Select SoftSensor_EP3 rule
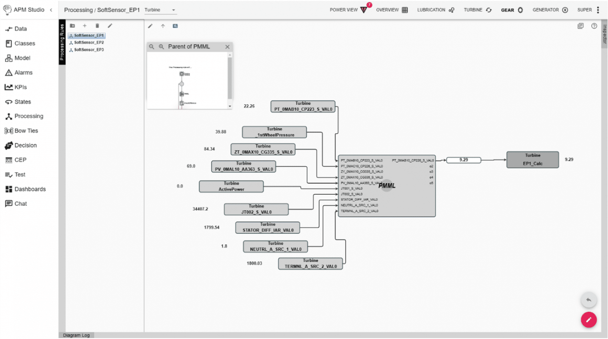This screenshot has height=339, width=608. (87, 50)
